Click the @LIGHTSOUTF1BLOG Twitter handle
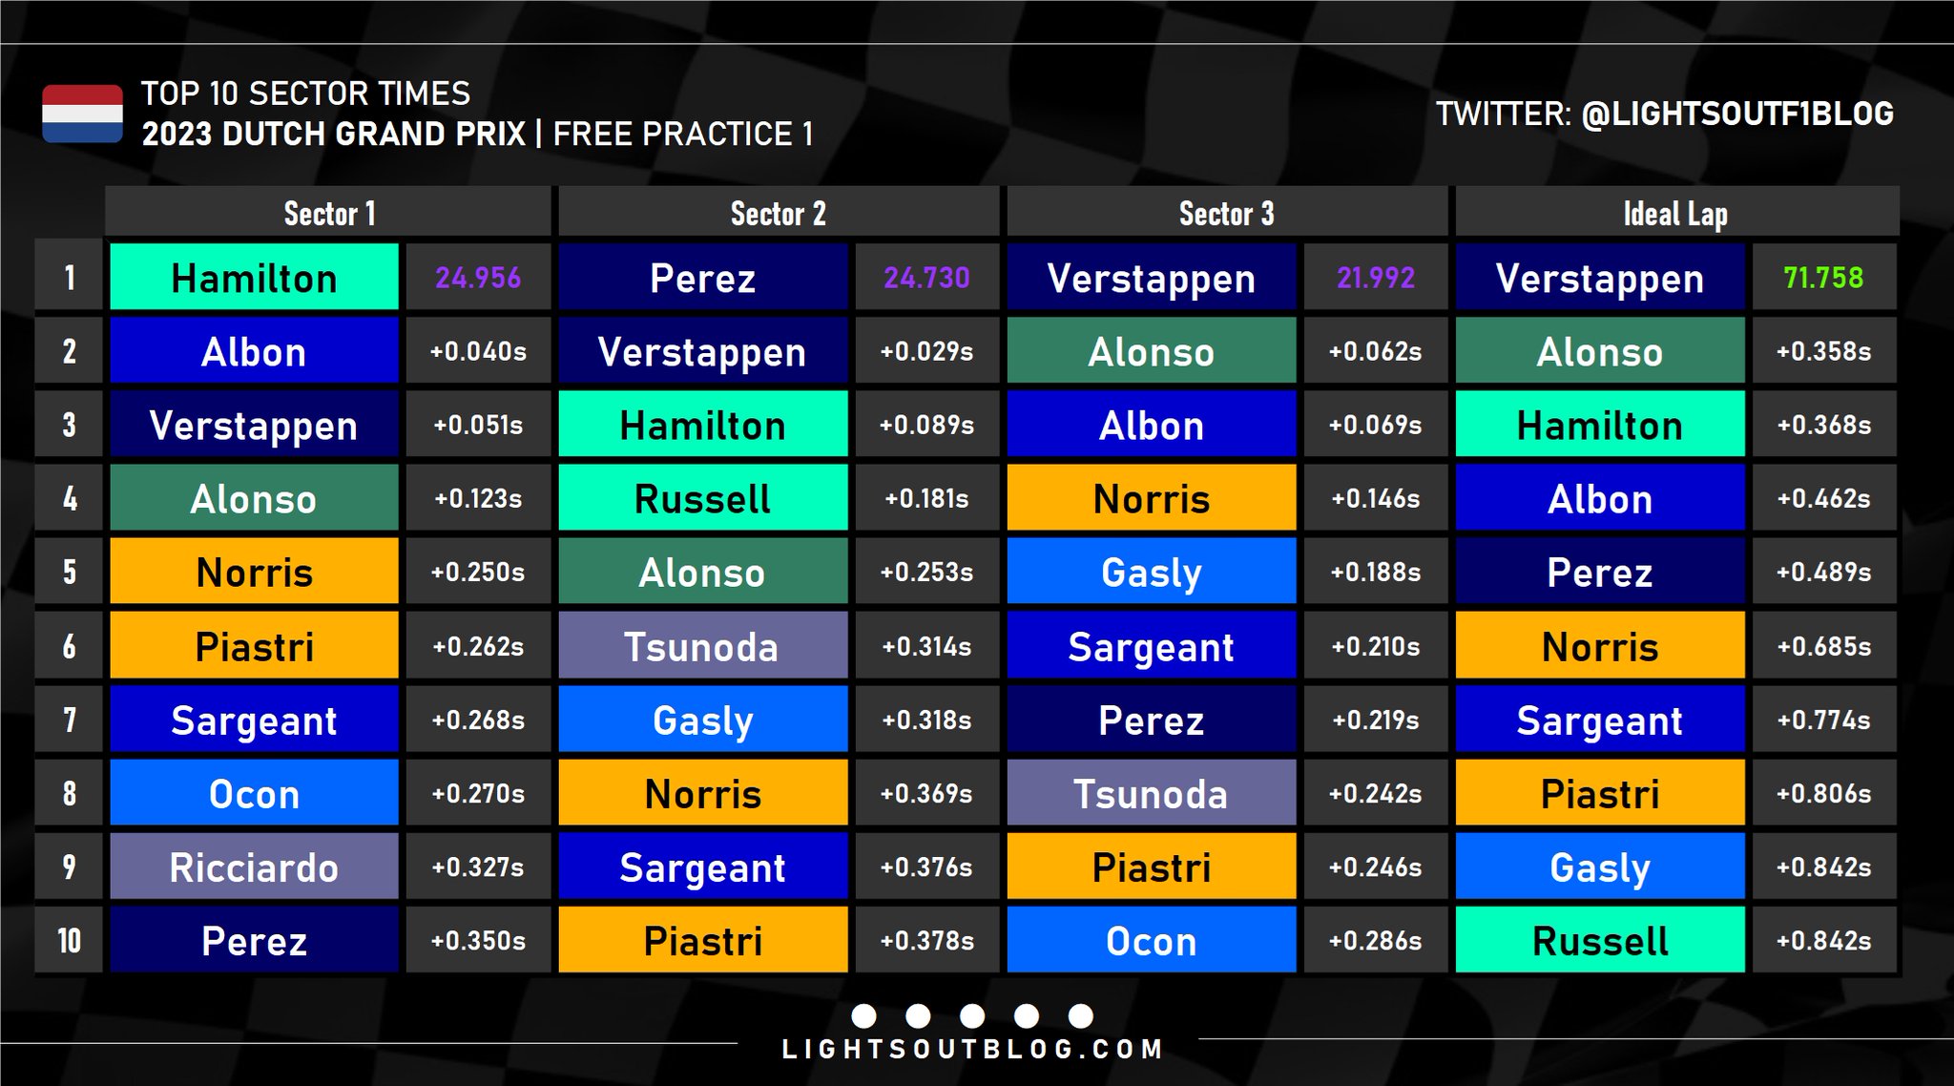Screen dimensions: 1954x1086 (x=1737, y=115)
